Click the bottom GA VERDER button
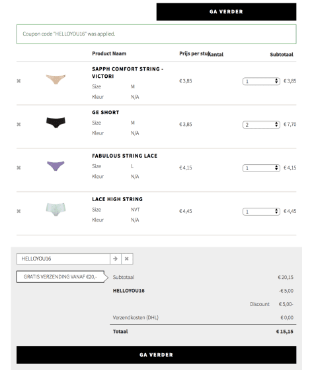Screen dimensions: 314x370 [x=156, y=355]
